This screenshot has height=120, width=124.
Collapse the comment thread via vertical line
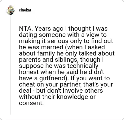(10, 65)
